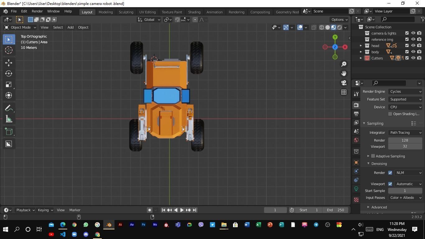The width and height of the screenshot is (425, 239).
Task: Open the Render menu
Action: 37,11
